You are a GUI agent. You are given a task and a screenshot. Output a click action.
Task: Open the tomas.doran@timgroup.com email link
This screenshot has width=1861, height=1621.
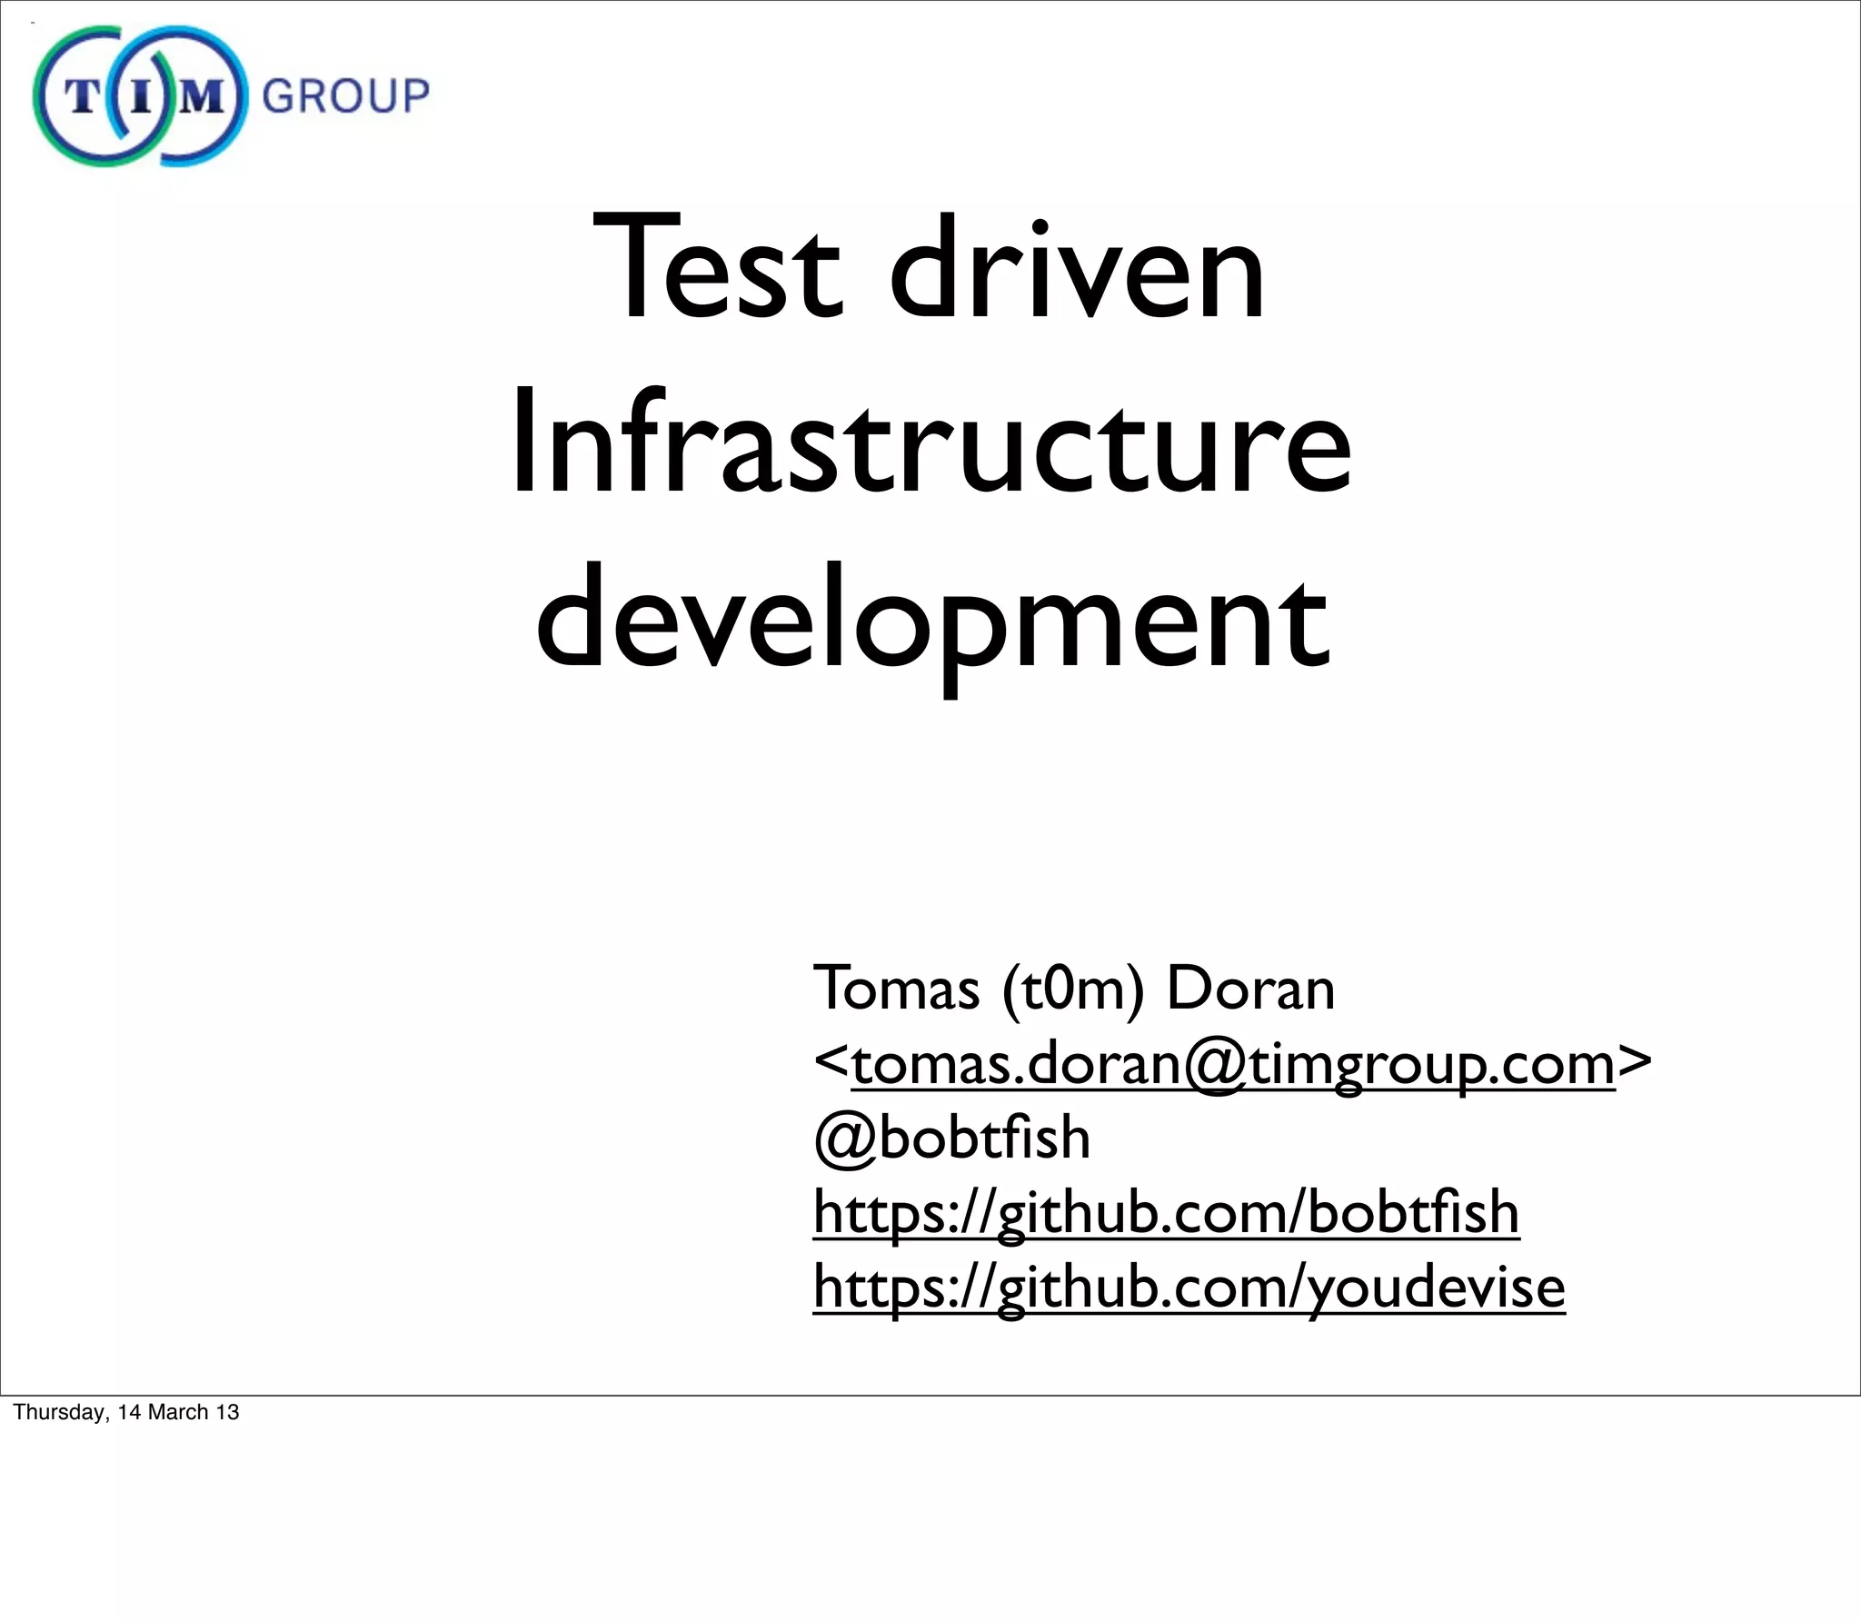(1232, 1063)
